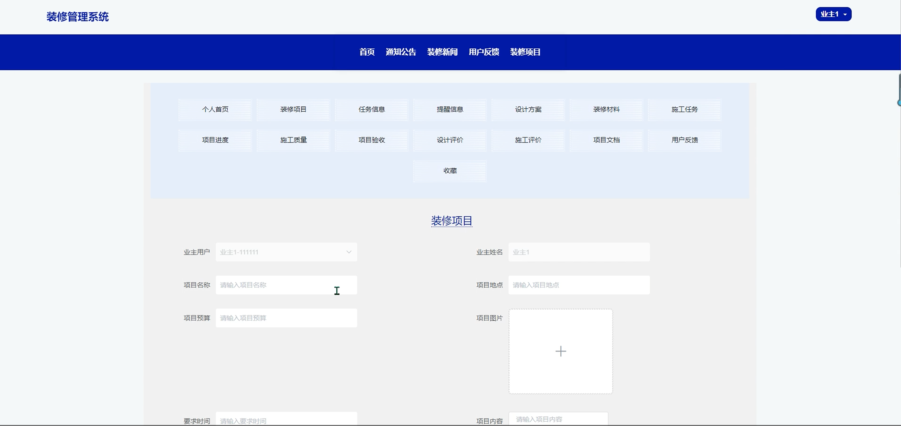Open the 项目文档 section
Image resolution: width=901 pixels, height=426 pixels.
pyautogui.click(x=606, y=140)
